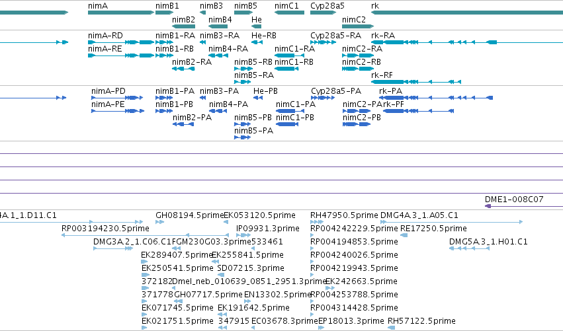
Task: Select the nimC1-PA protein feature
Action: point(290,111)
